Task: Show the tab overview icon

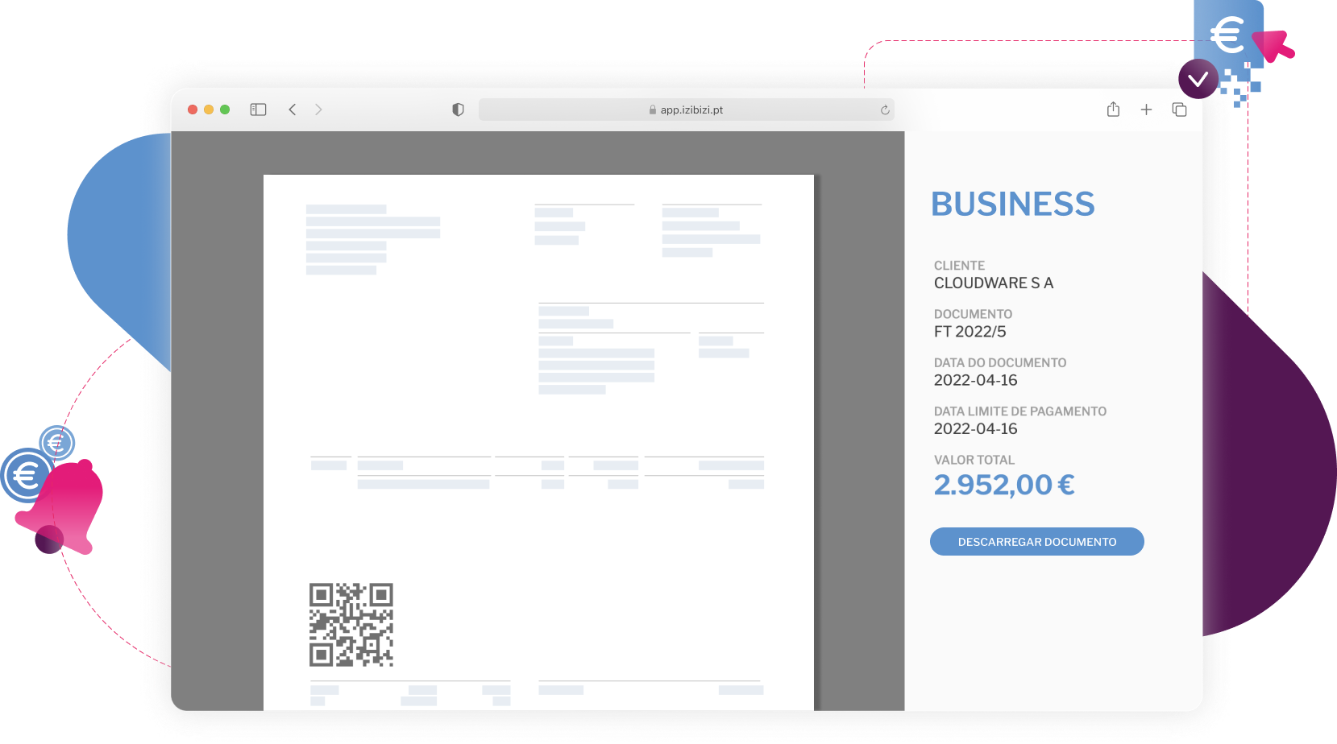Action: pos(1179,110)
